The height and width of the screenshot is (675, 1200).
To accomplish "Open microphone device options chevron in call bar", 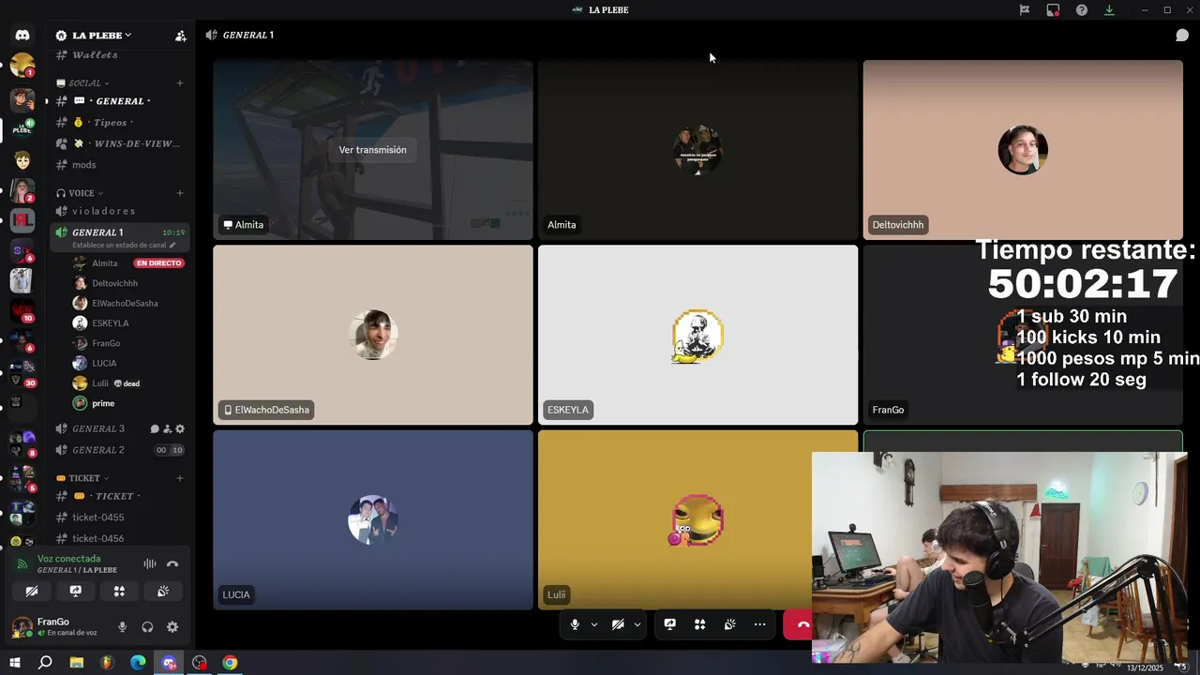I will click(x=594, y=624).
